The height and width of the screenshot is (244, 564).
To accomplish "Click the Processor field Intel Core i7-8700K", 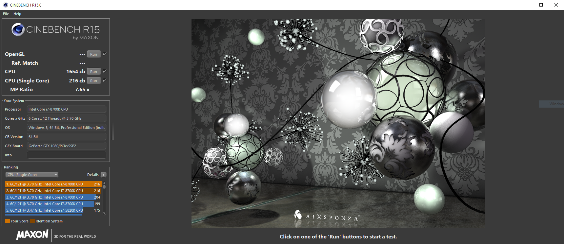I will click(x=67, y=109).
